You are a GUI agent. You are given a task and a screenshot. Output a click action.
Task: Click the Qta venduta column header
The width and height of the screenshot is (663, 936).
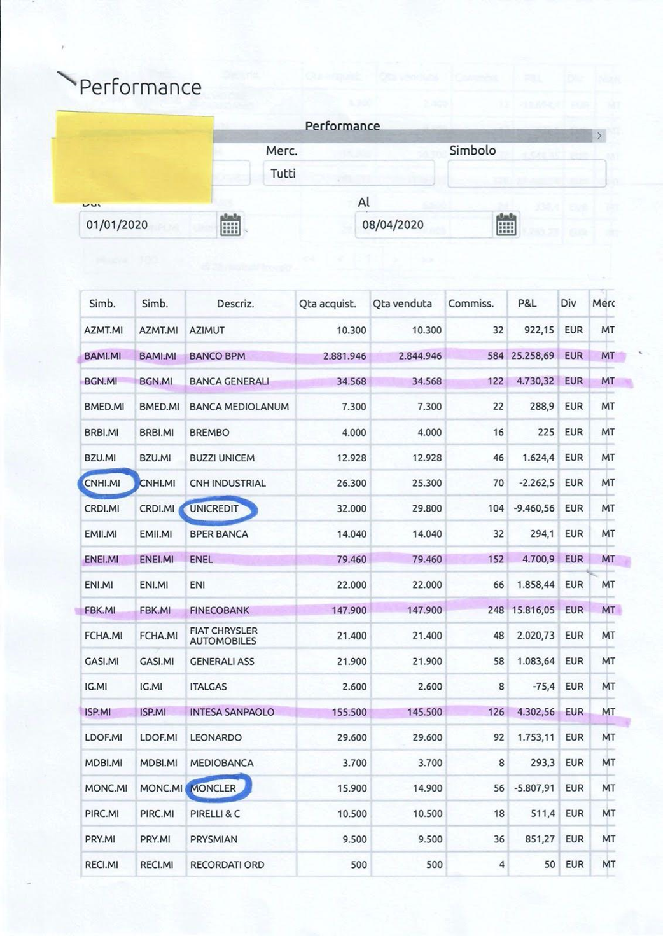click(402, 304)
